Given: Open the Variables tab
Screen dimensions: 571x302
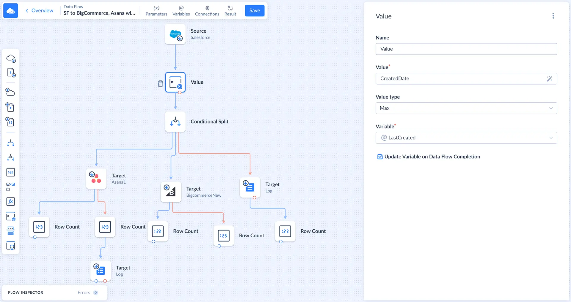Looking at the screenshot, I should (x=181, y=11).
